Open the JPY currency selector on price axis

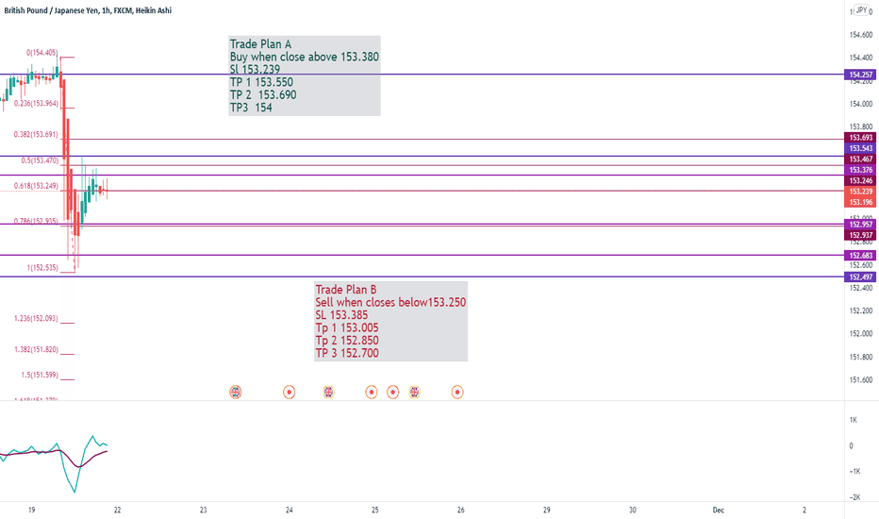[x=862, y=10]
